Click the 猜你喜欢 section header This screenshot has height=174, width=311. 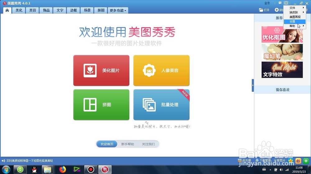coord(282,90)
